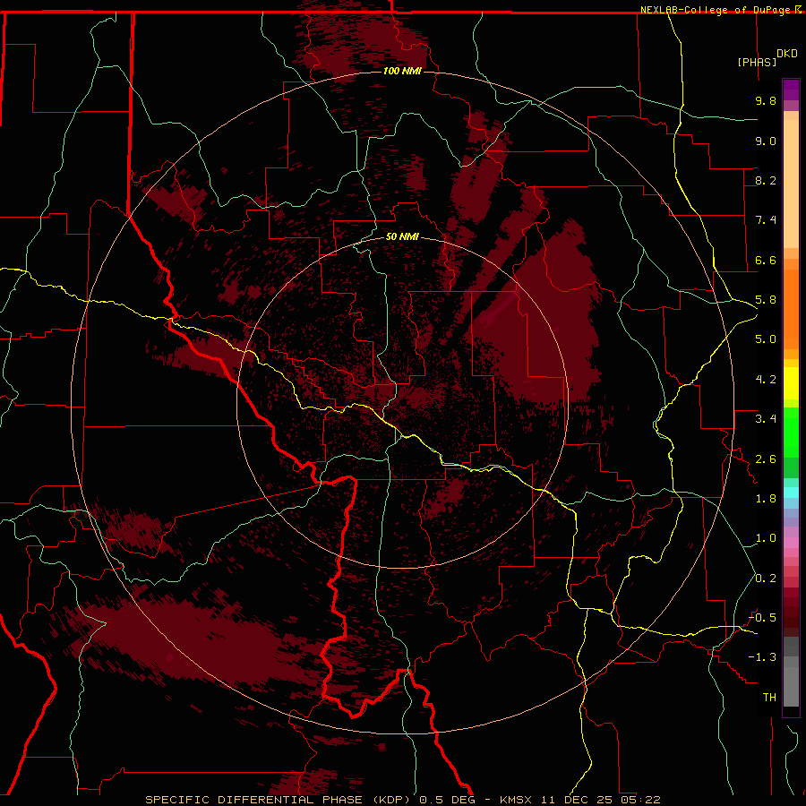Click the 5.0 value on color scale

[766, 339]
